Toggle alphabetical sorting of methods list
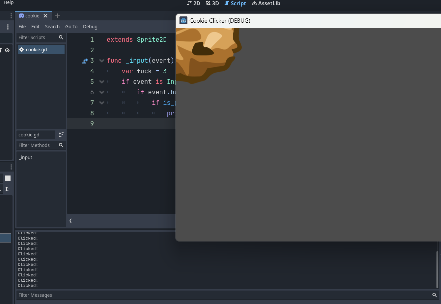Screen dimensions: 441x304 pos(61,135)
